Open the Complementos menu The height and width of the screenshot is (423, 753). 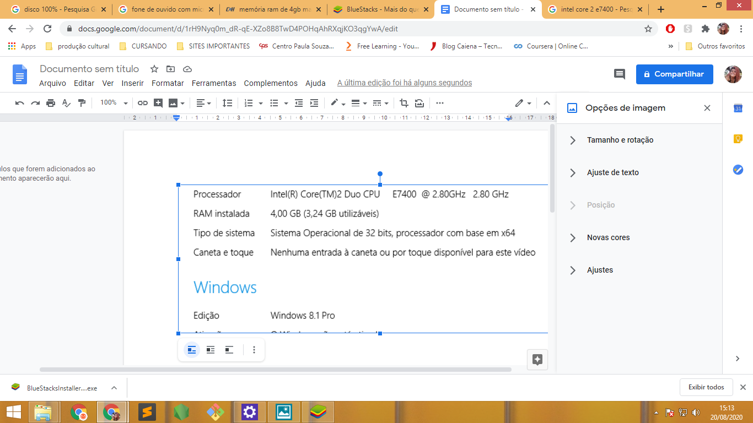point(271,83)
